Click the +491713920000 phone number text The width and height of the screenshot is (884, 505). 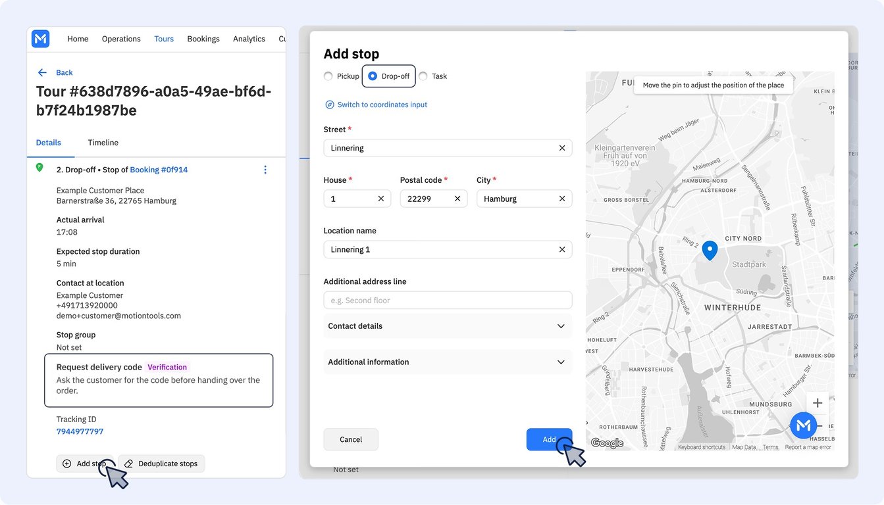(87, 305)
